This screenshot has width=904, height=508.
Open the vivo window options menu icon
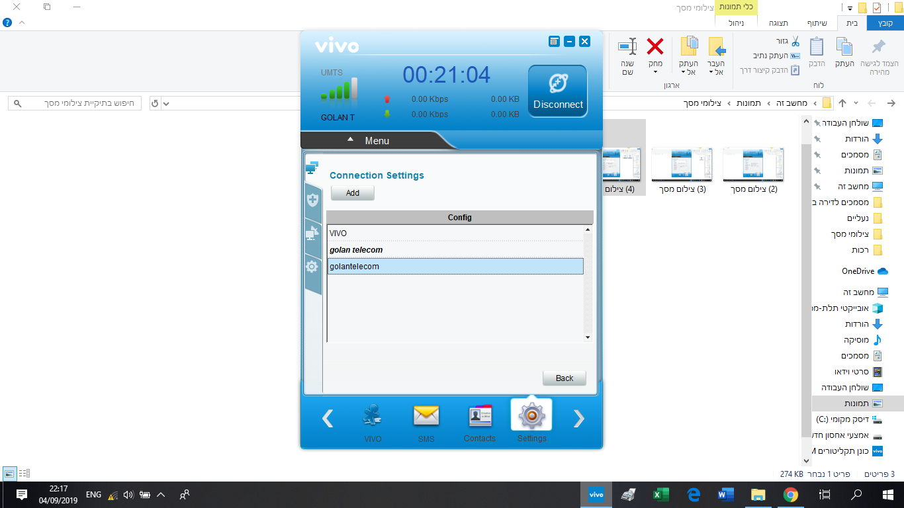pyautogui.click(x=555, y=41)
